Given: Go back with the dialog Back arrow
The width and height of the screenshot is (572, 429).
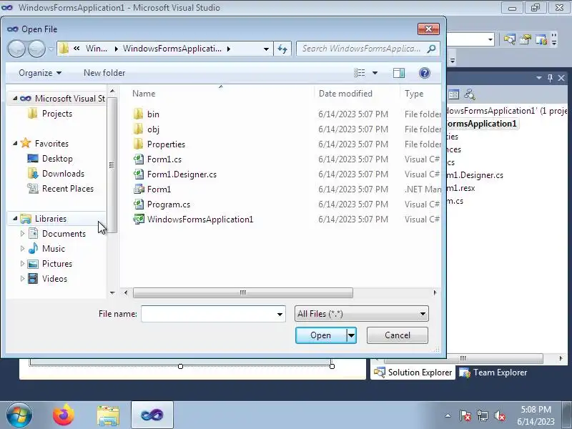Looking at the screenshot, I should coord(16,49).
